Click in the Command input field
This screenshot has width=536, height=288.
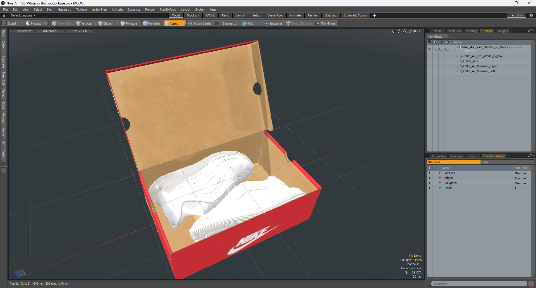tap(479, 284)
